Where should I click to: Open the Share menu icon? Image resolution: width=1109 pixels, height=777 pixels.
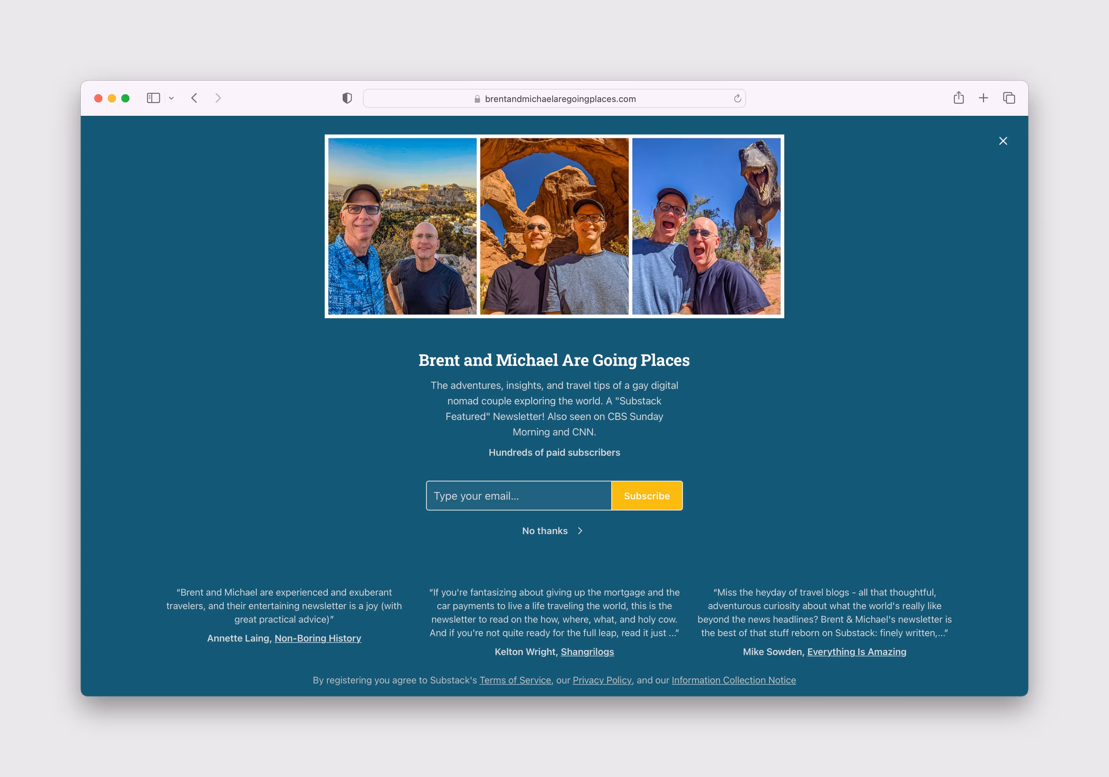(x=958, y=98)
